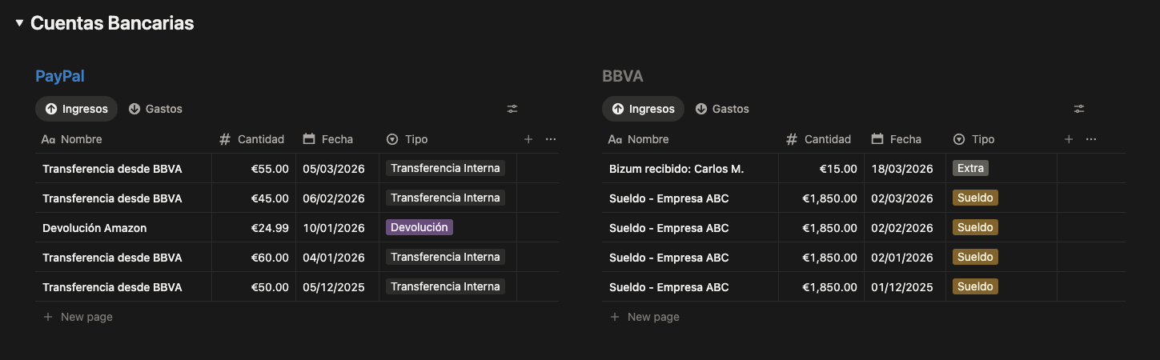This screenshot has width=1160, height=360.
Task: Open Cantidad column header menu in PayPal
Action: 260,139
